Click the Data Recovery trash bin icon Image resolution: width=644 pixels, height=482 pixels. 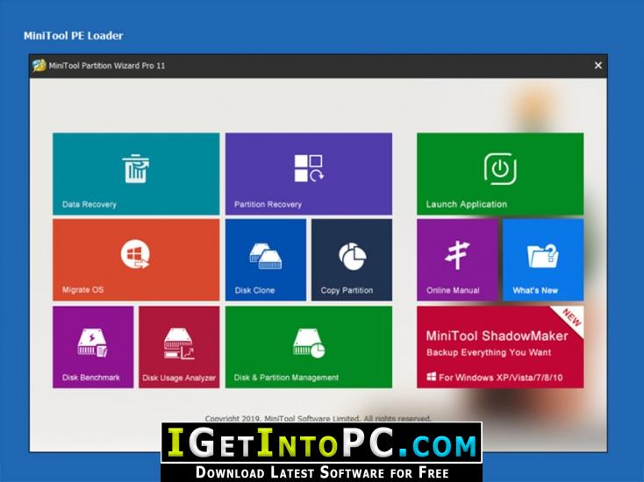[x=135, y=168]
